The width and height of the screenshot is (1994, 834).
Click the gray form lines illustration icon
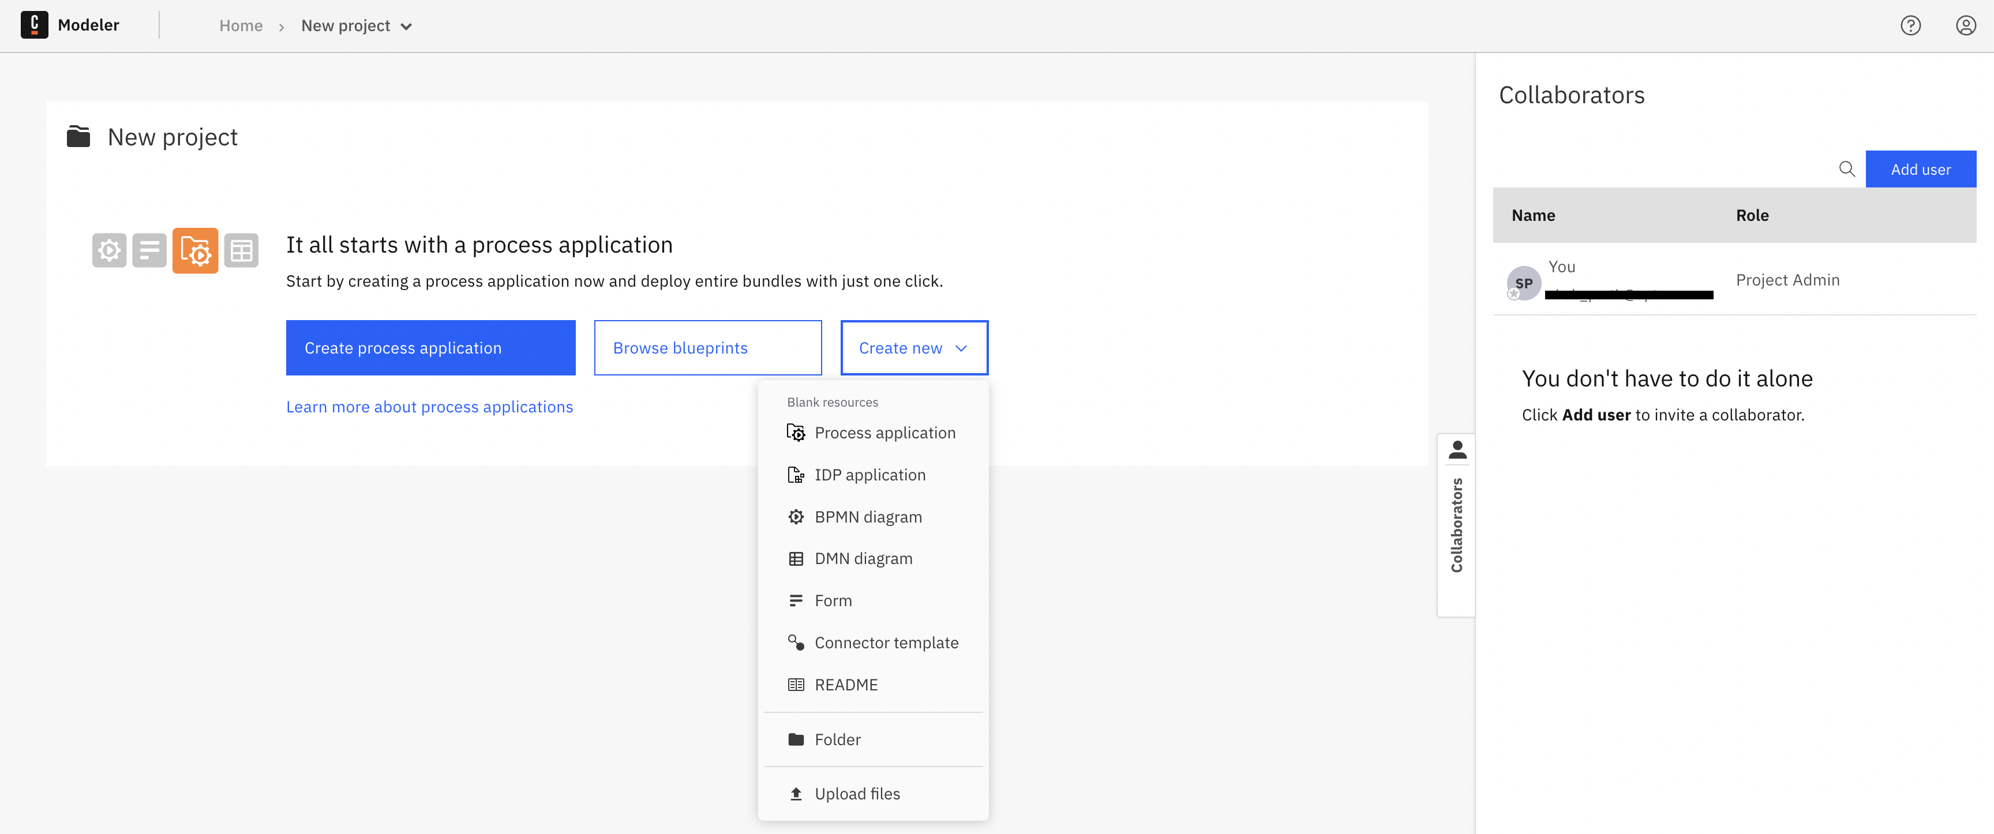149,251
